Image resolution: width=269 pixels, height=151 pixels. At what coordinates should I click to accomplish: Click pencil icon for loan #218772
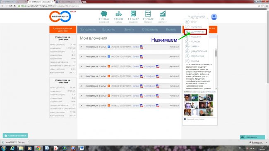tap(82, 106)
